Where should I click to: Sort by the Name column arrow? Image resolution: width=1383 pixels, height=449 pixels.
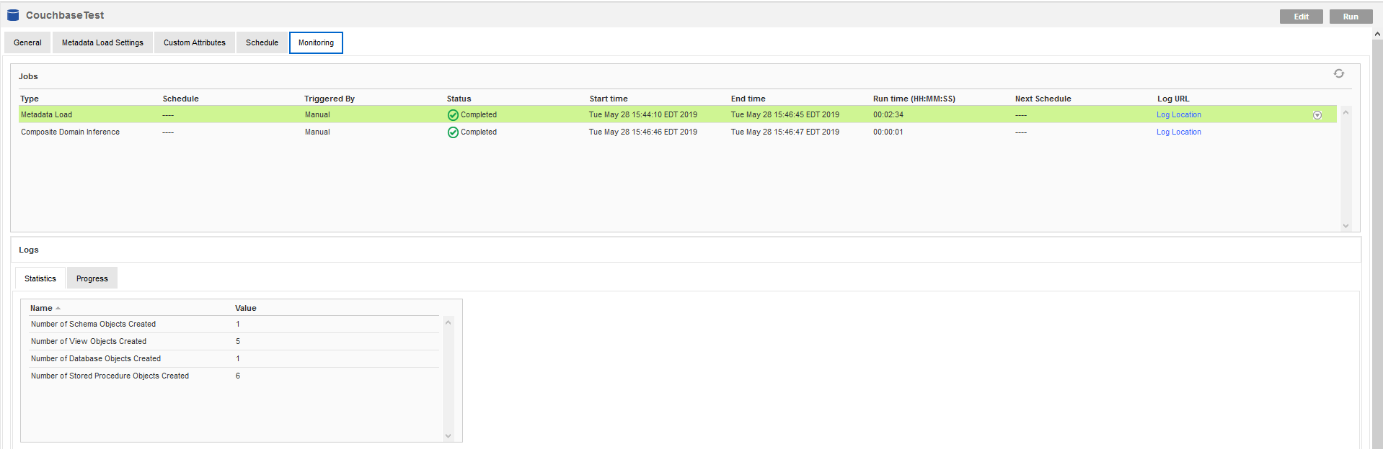[x=58, y=309]
